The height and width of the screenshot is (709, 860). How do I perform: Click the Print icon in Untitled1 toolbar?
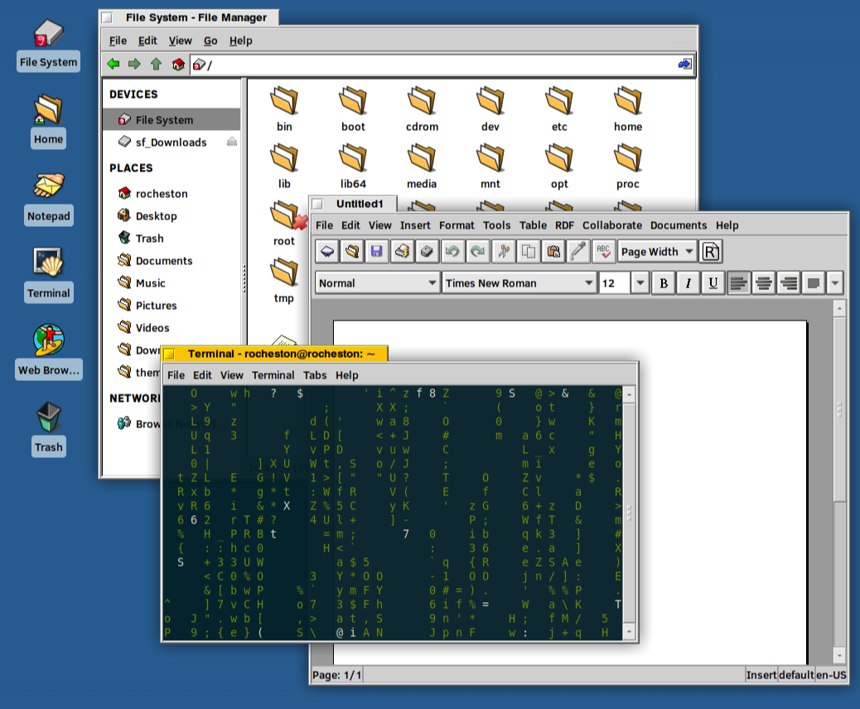tap(402, 252)
